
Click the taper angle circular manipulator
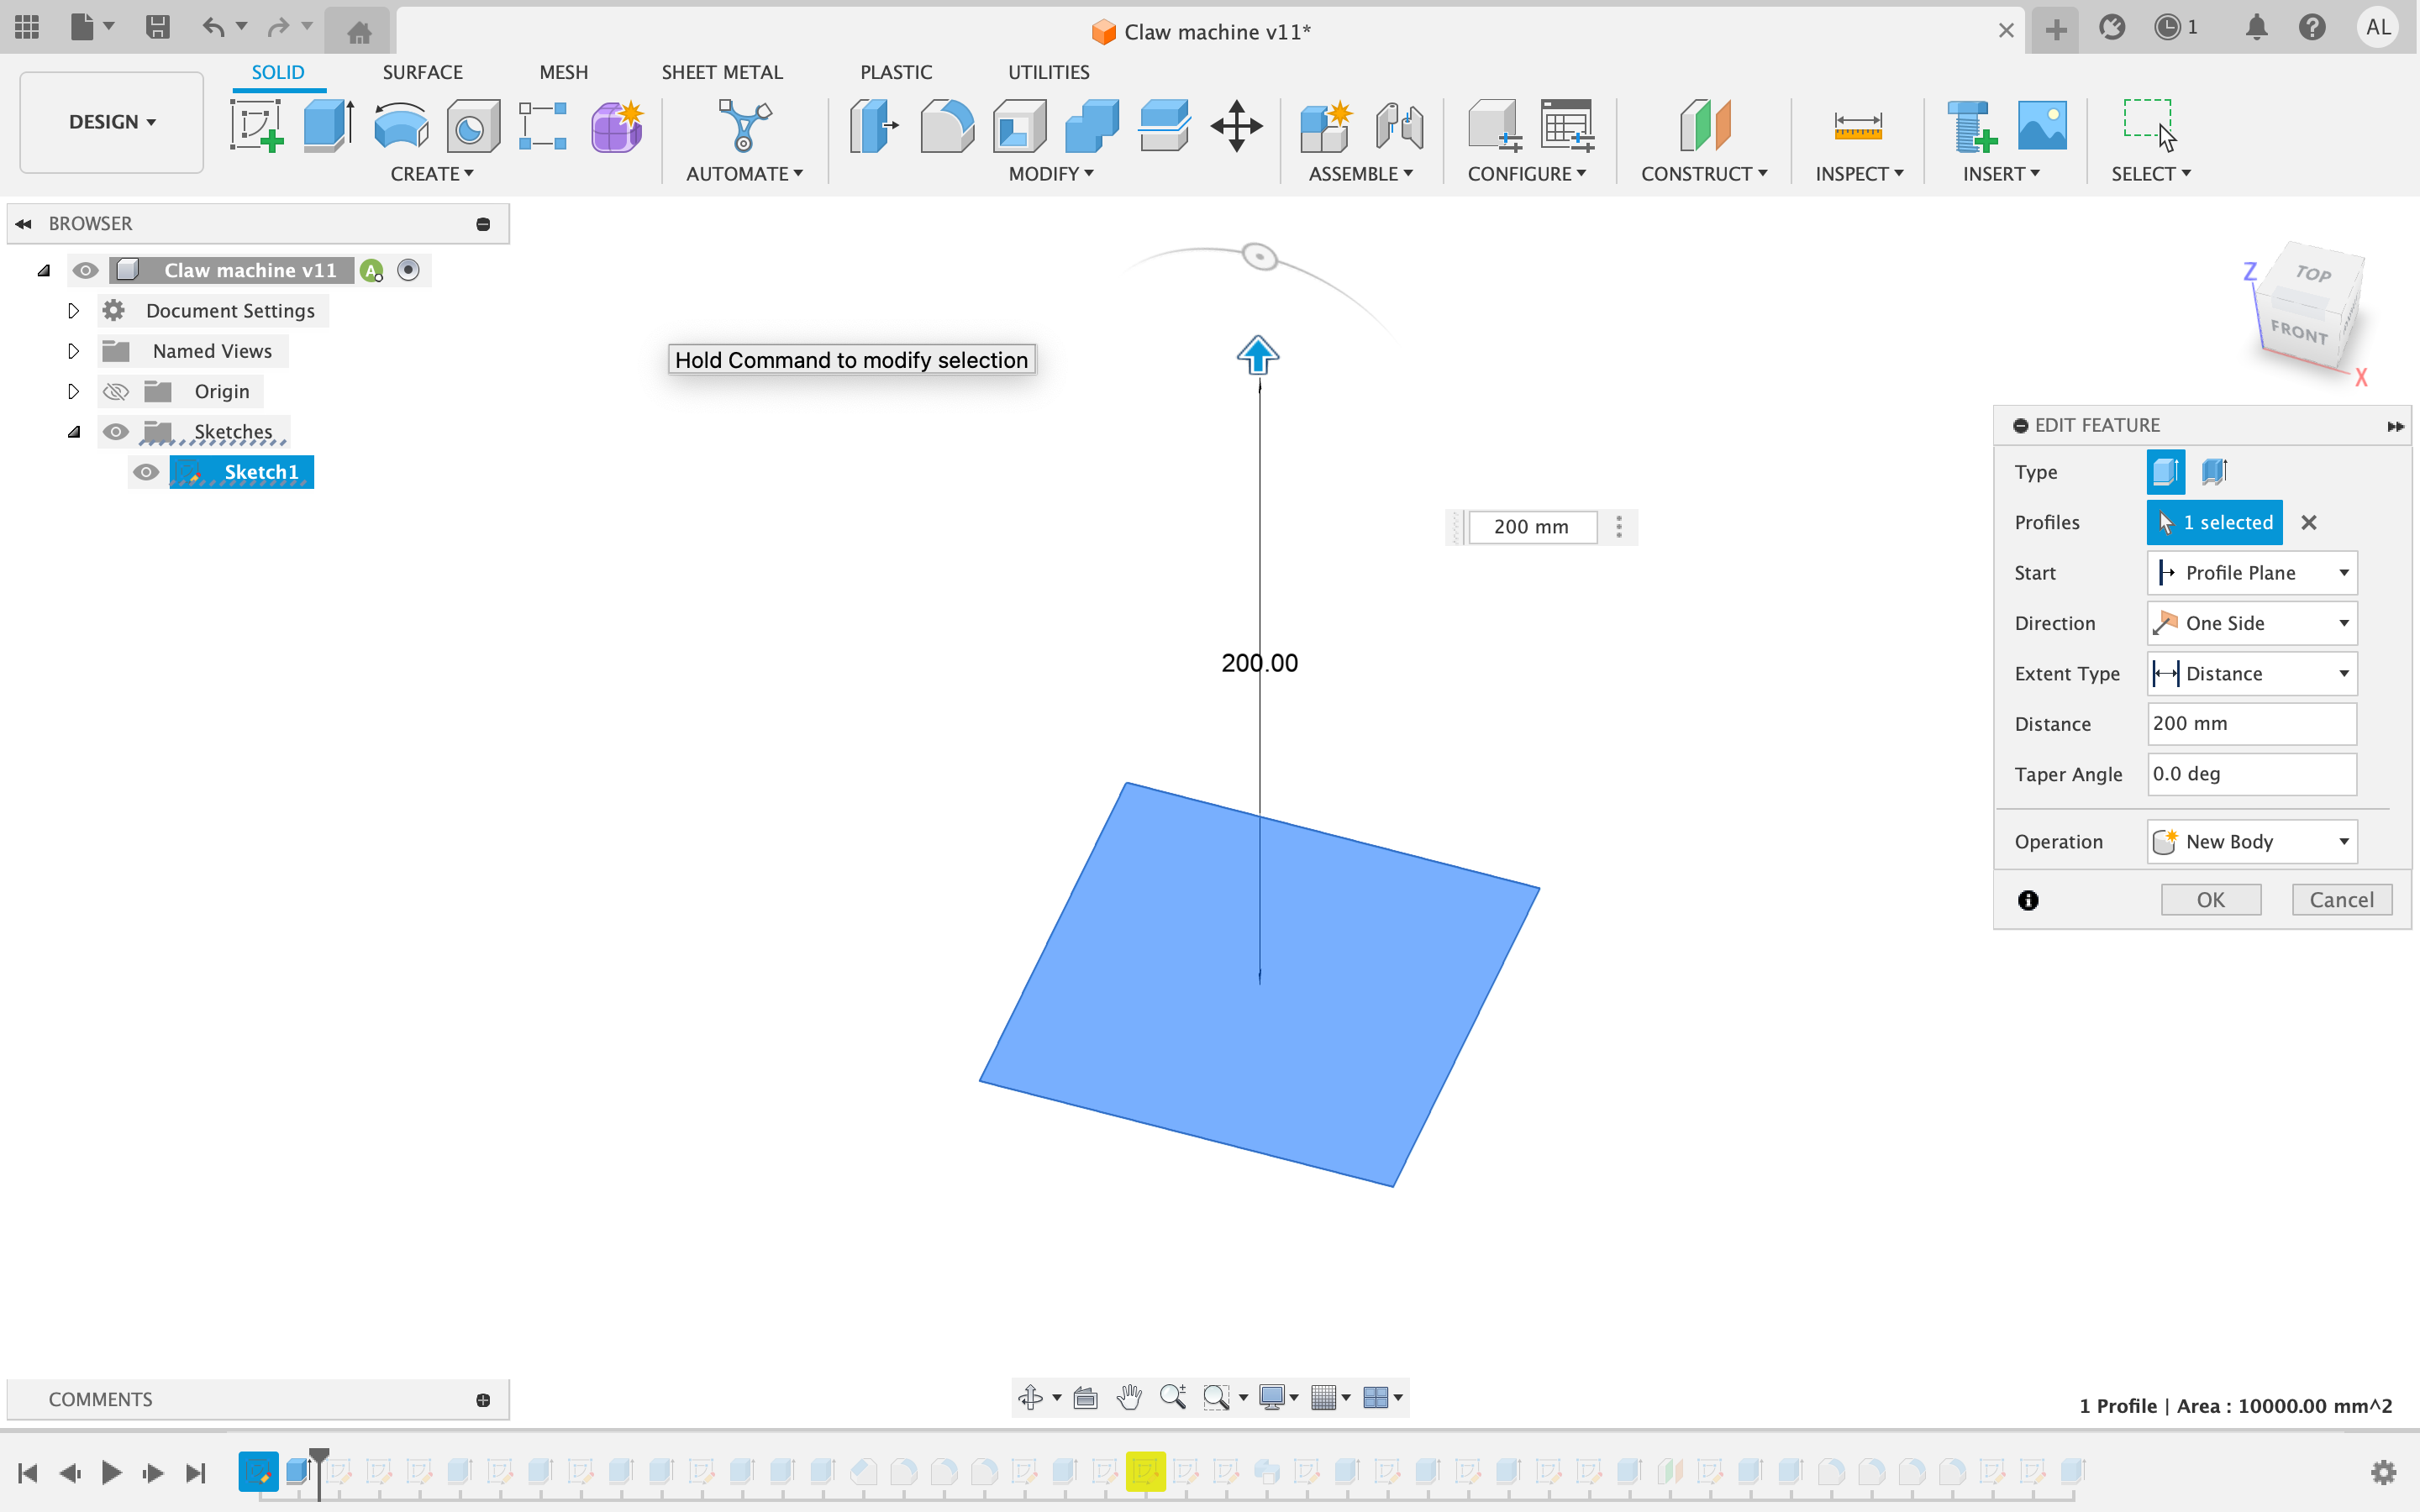click(x=1260, y=257)
